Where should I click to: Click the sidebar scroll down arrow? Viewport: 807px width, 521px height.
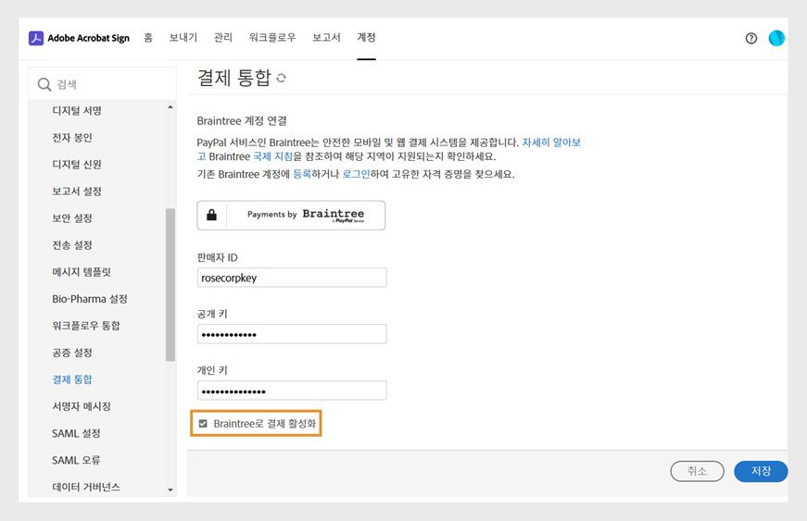click(170, 490)
